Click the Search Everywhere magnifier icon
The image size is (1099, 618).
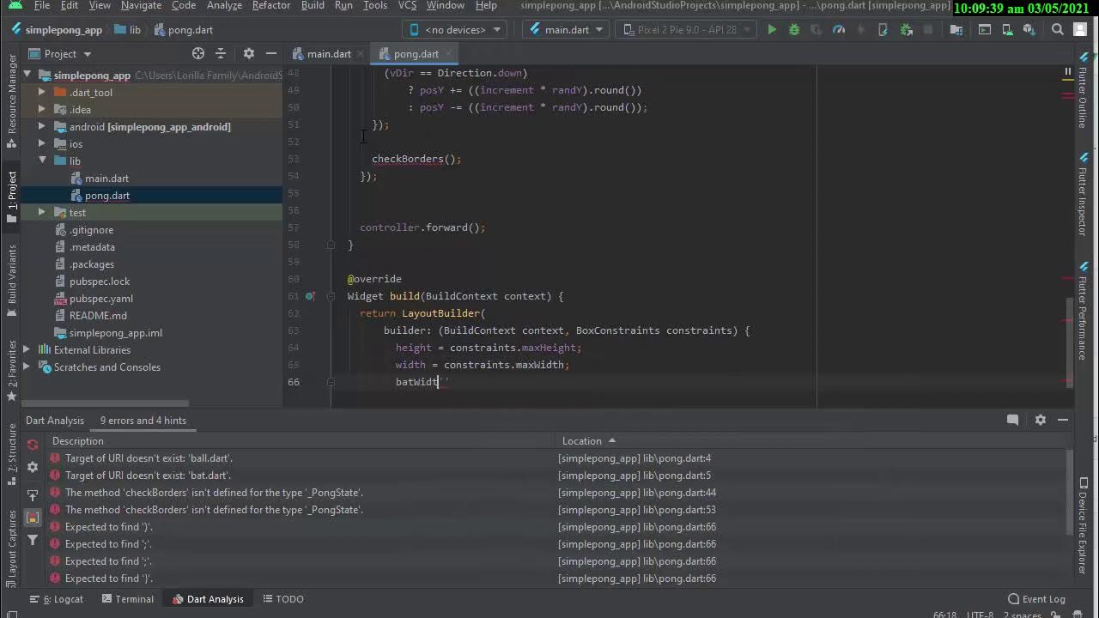click(1058, 29)
